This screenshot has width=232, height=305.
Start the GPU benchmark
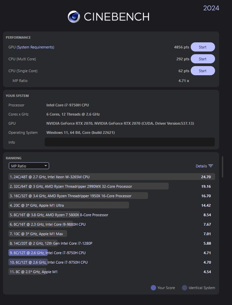pos(203,47)
